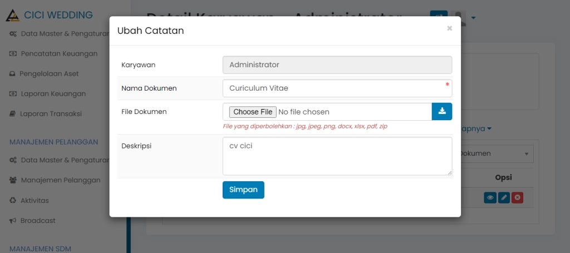Click into the Deskripsi text area
570x253 pixels.
pos(337,156)
